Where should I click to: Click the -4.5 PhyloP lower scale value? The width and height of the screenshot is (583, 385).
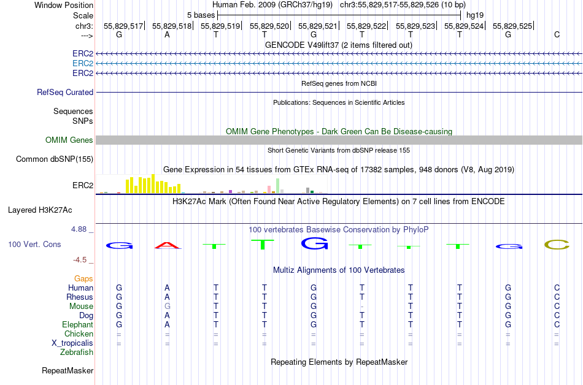point(80,260)
